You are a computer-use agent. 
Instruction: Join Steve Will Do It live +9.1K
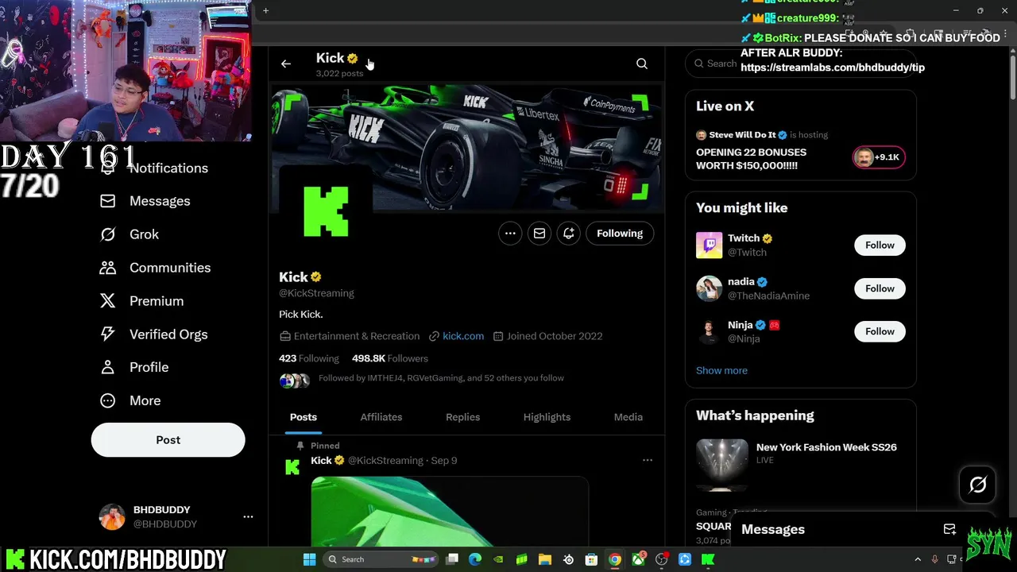[878, 157]
